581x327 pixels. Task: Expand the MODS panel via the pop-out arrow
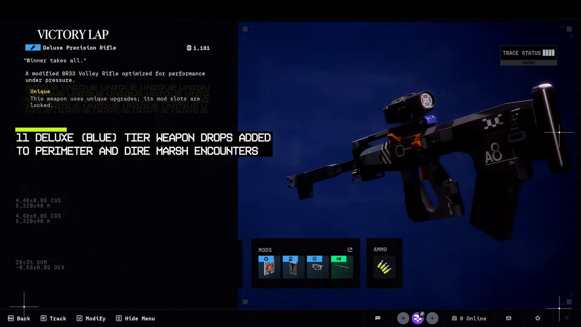(349, 249)
